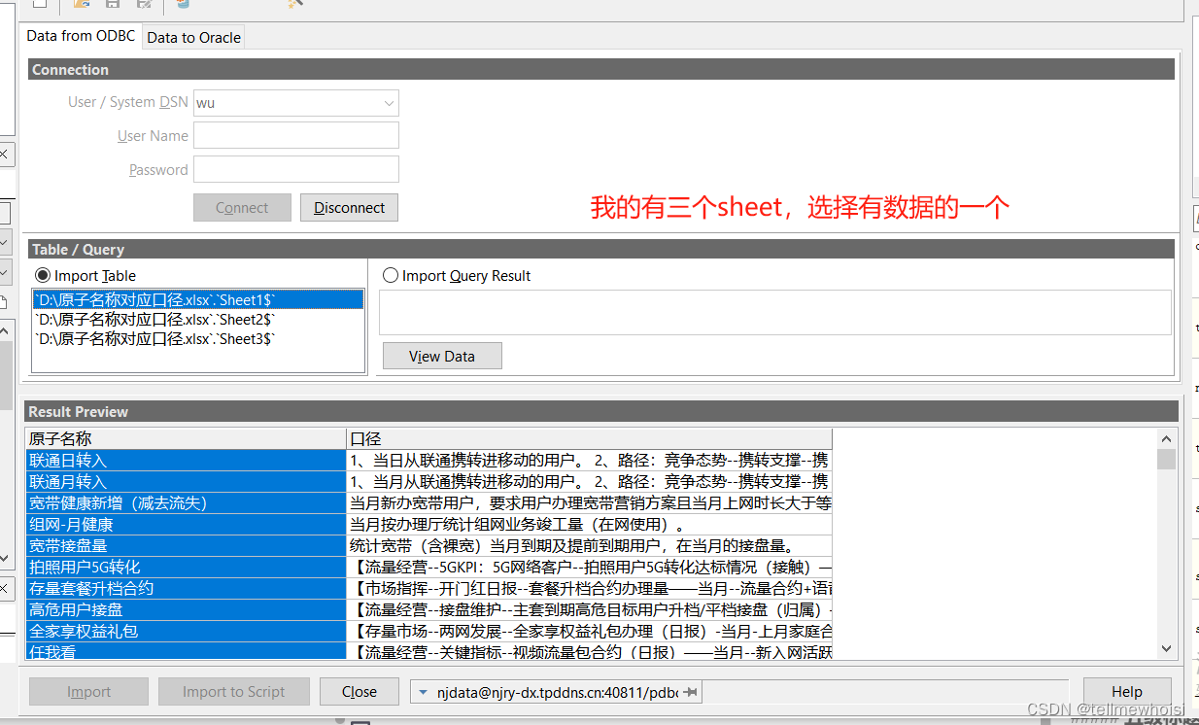Click the Save toolbar icon
Image resolution: width=1199 pixels, height=725 pixels.
[112, 5]
